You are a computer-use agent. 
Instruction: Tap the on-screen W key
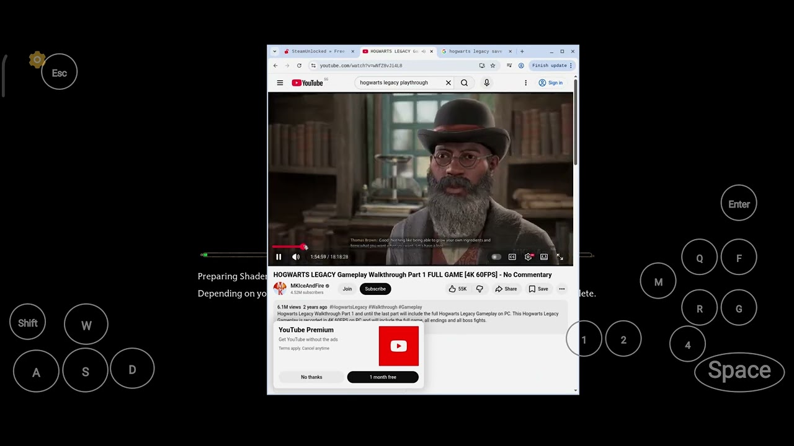click(x=86, y=326)
